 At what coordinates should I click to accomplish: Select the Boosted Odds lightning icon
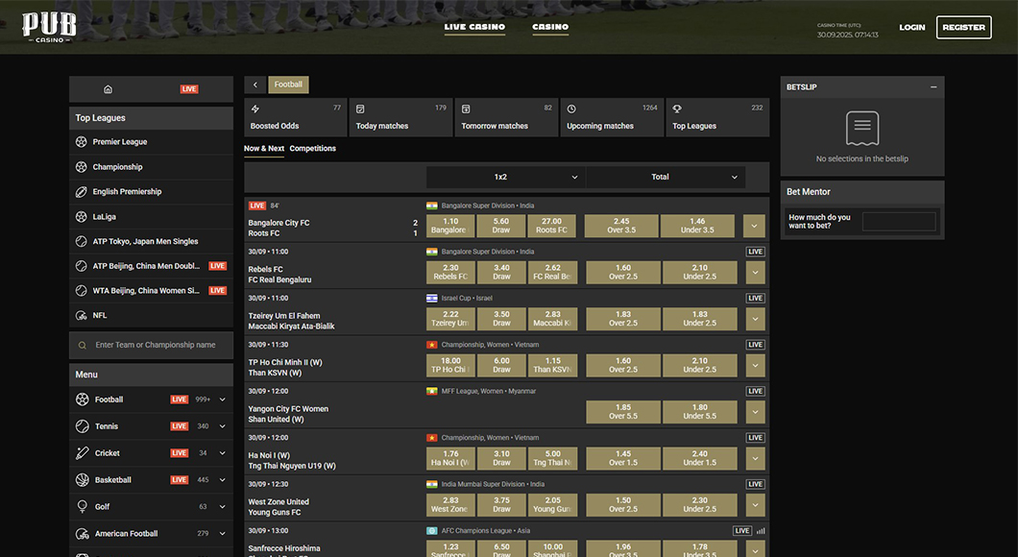coord(254,109)
